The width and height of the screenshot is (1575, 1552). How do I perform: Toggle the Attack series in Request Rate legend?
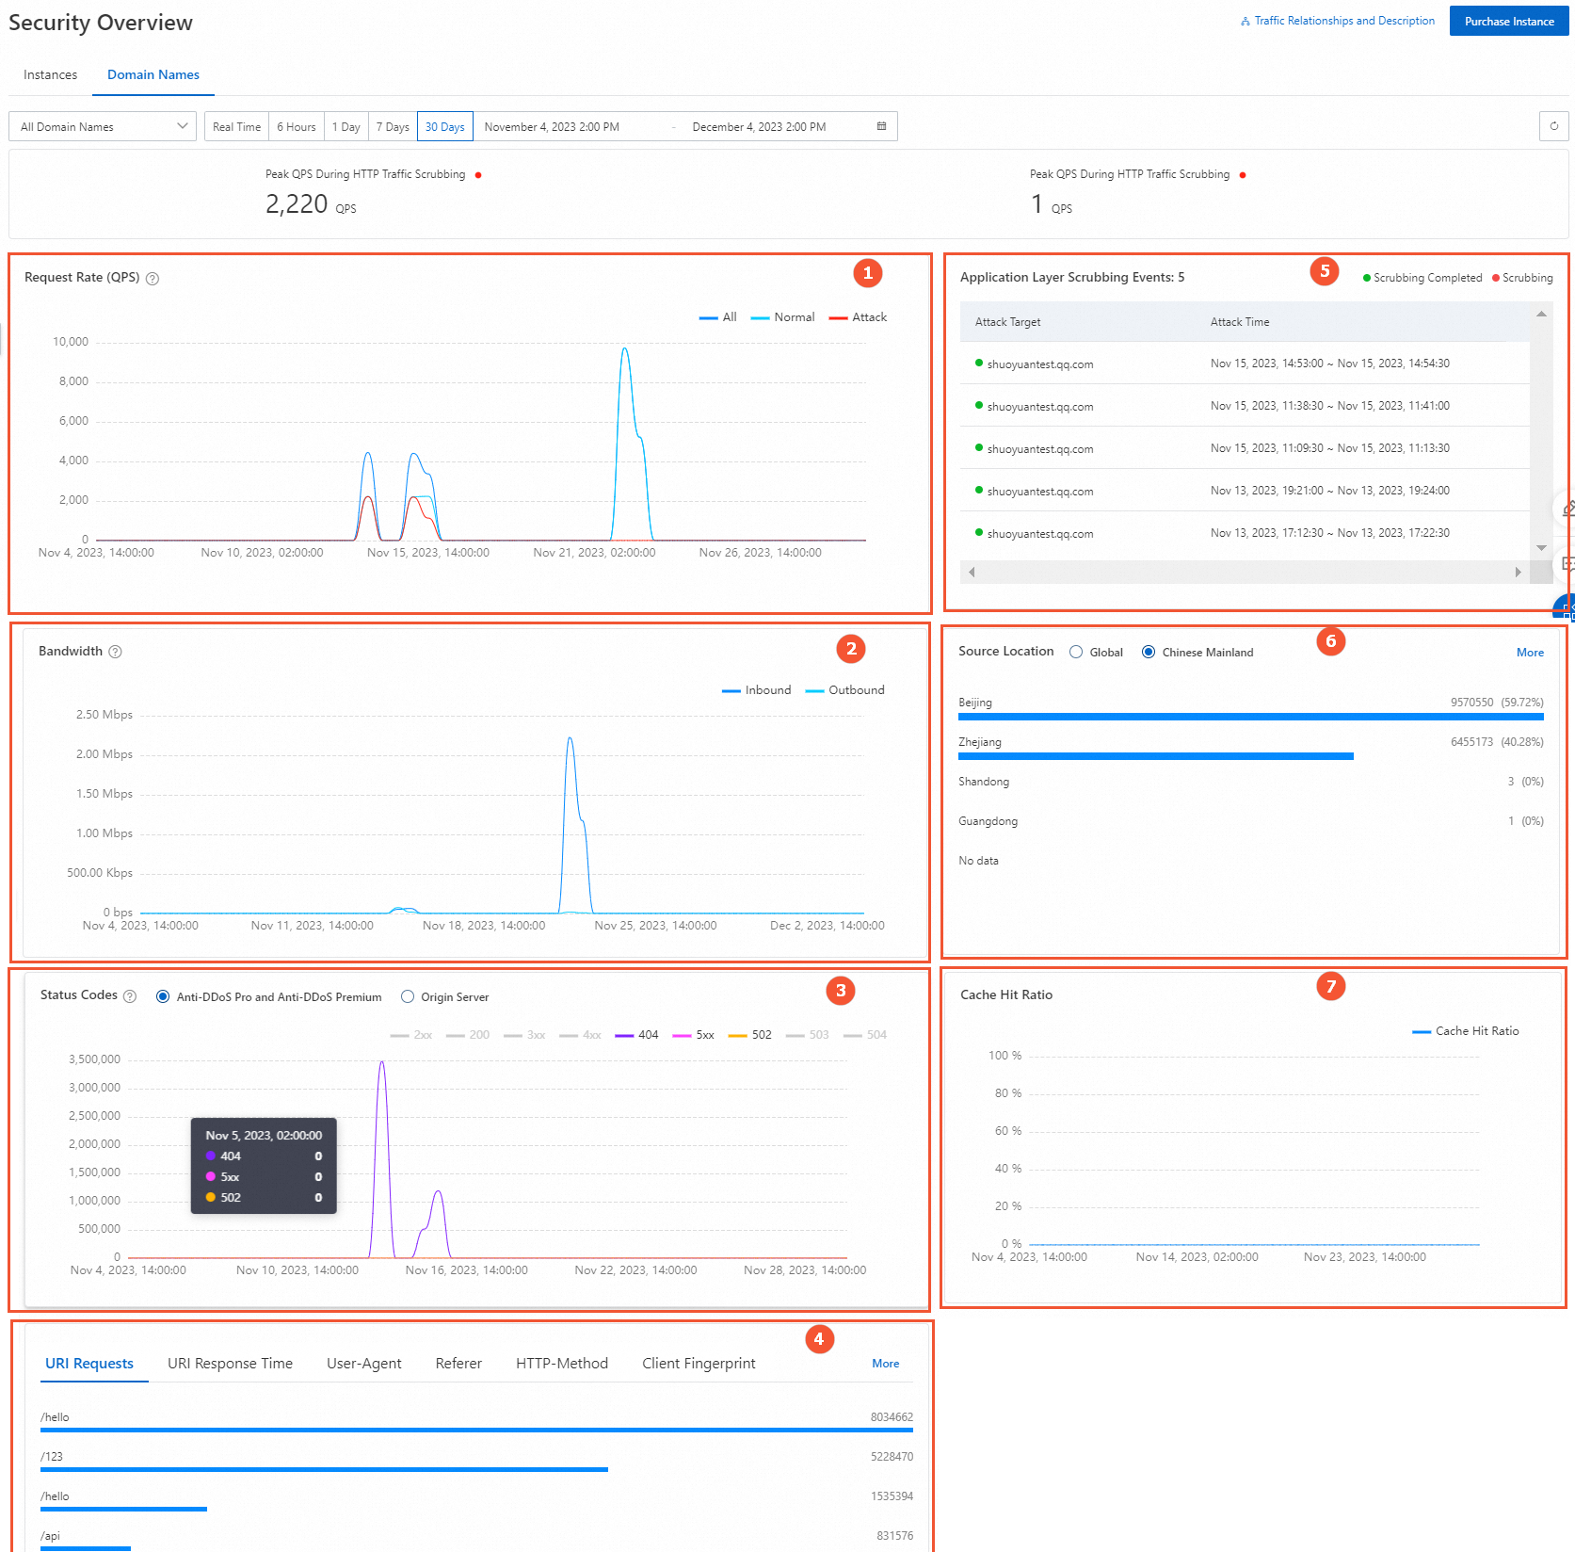pyautogui.click(x=858, y=317)
